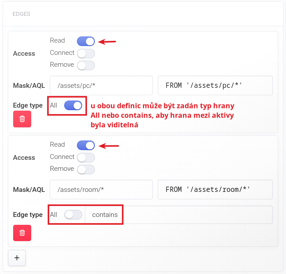This screenshot has width=286, height=274.
Task: Enable Remove access for /assets/room/* edge
Action: (x=86, y=169)
